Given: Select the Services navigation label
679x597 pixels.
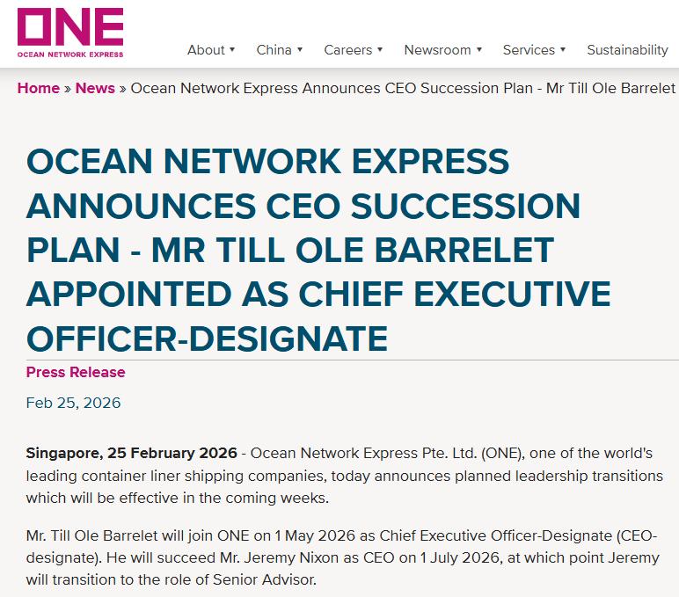Looking at the screenshot, I should [529, 50].
